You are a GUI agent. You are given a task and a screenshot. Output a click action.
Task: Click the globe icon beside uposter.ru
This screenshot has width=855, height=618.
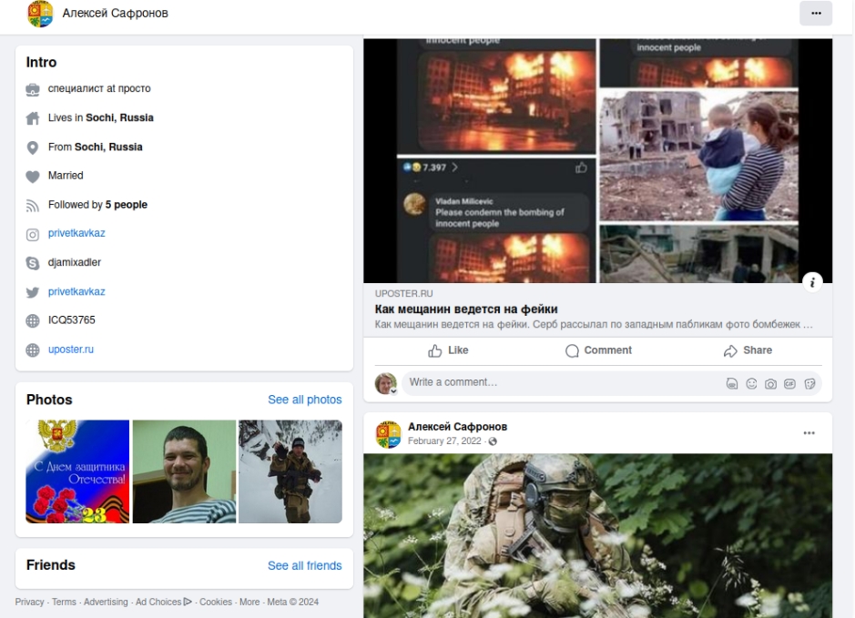(x=33, y=350)
